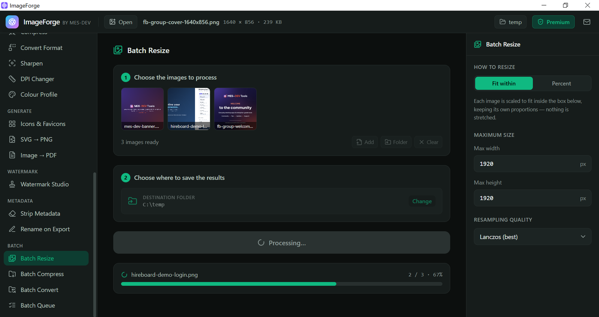Click the Batch Compress icon
This screenshot has width=599, height=317.
(12, 274)
